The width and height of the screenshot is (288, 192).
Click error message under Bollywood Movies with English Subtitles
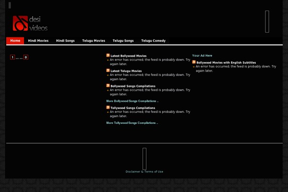(x=236, y=69)
